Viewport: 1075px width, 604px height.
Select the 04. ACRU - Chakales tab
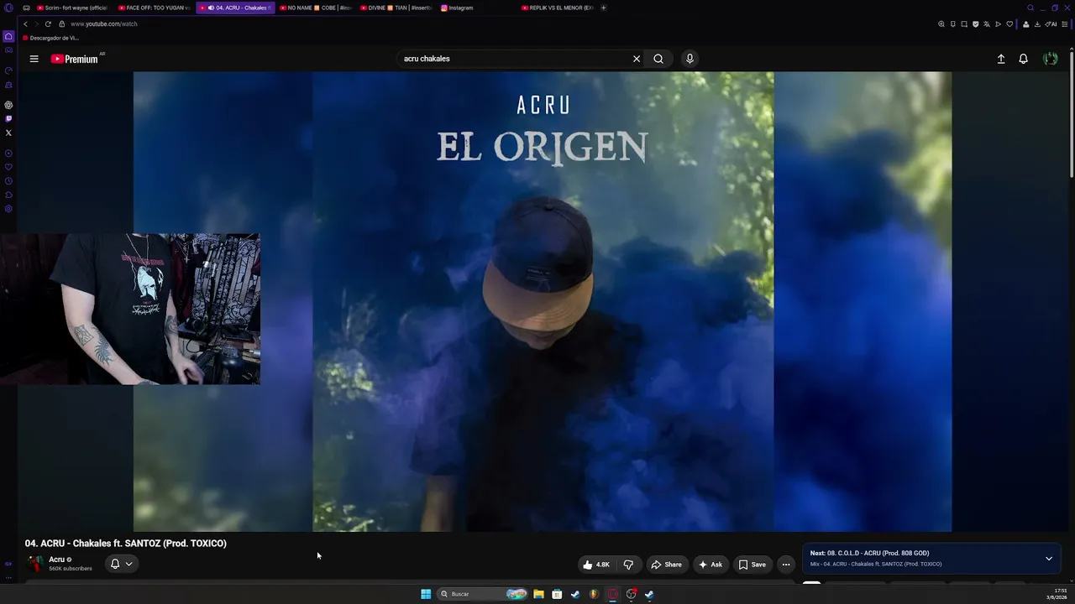[x=235, y=8]
